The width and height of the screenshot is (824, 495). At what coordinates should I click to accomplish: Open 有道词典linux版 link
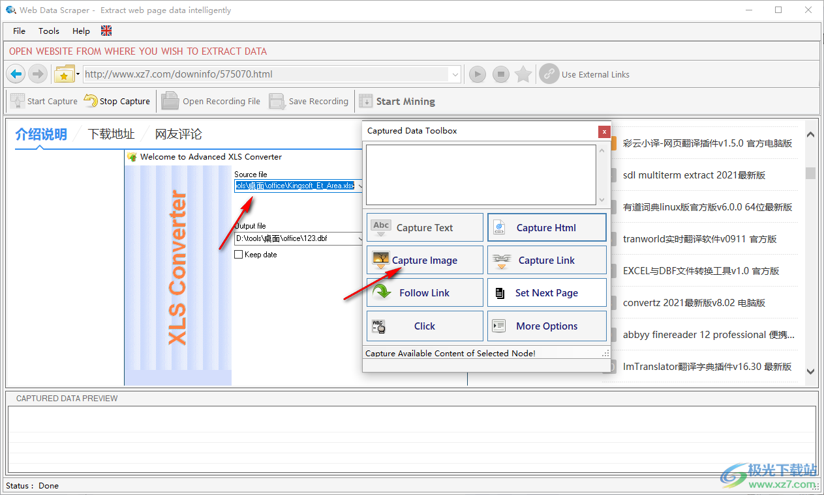(707, 207)
